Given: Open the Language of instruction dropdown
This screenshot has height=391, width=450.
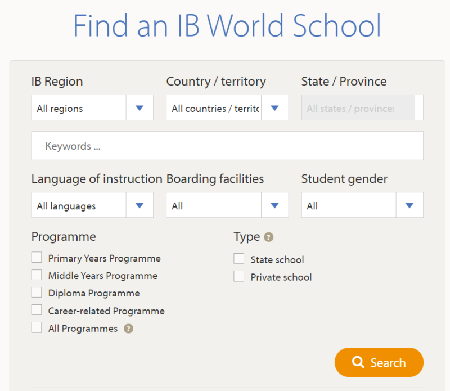Looking at the screenshot, I should tap(92, 205).
